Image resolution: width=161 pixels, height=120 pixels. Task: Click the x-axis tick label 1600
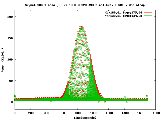pos(141,113)
